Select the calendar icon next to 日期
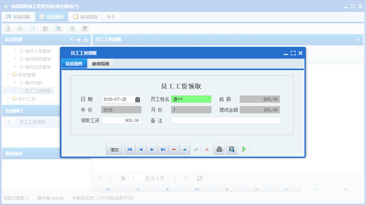The image size is (366, 205). pos(138,99)
